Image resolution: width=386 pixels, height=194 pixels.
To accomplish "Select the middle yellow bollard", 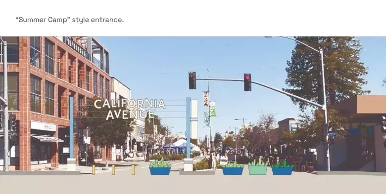I will [x=113, y=170].
